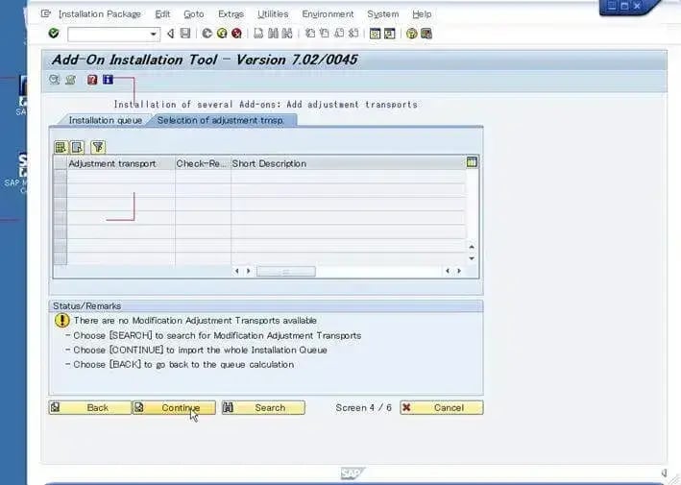Click the table select-all corner cell
The width and height of the screenshot is (681, 485).
click(x=61, y=163)
